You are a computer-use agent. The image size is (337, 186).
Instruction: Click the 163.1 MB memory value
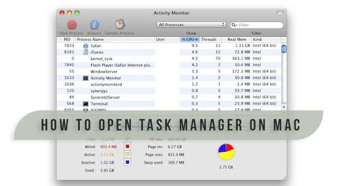pos(241,58)
